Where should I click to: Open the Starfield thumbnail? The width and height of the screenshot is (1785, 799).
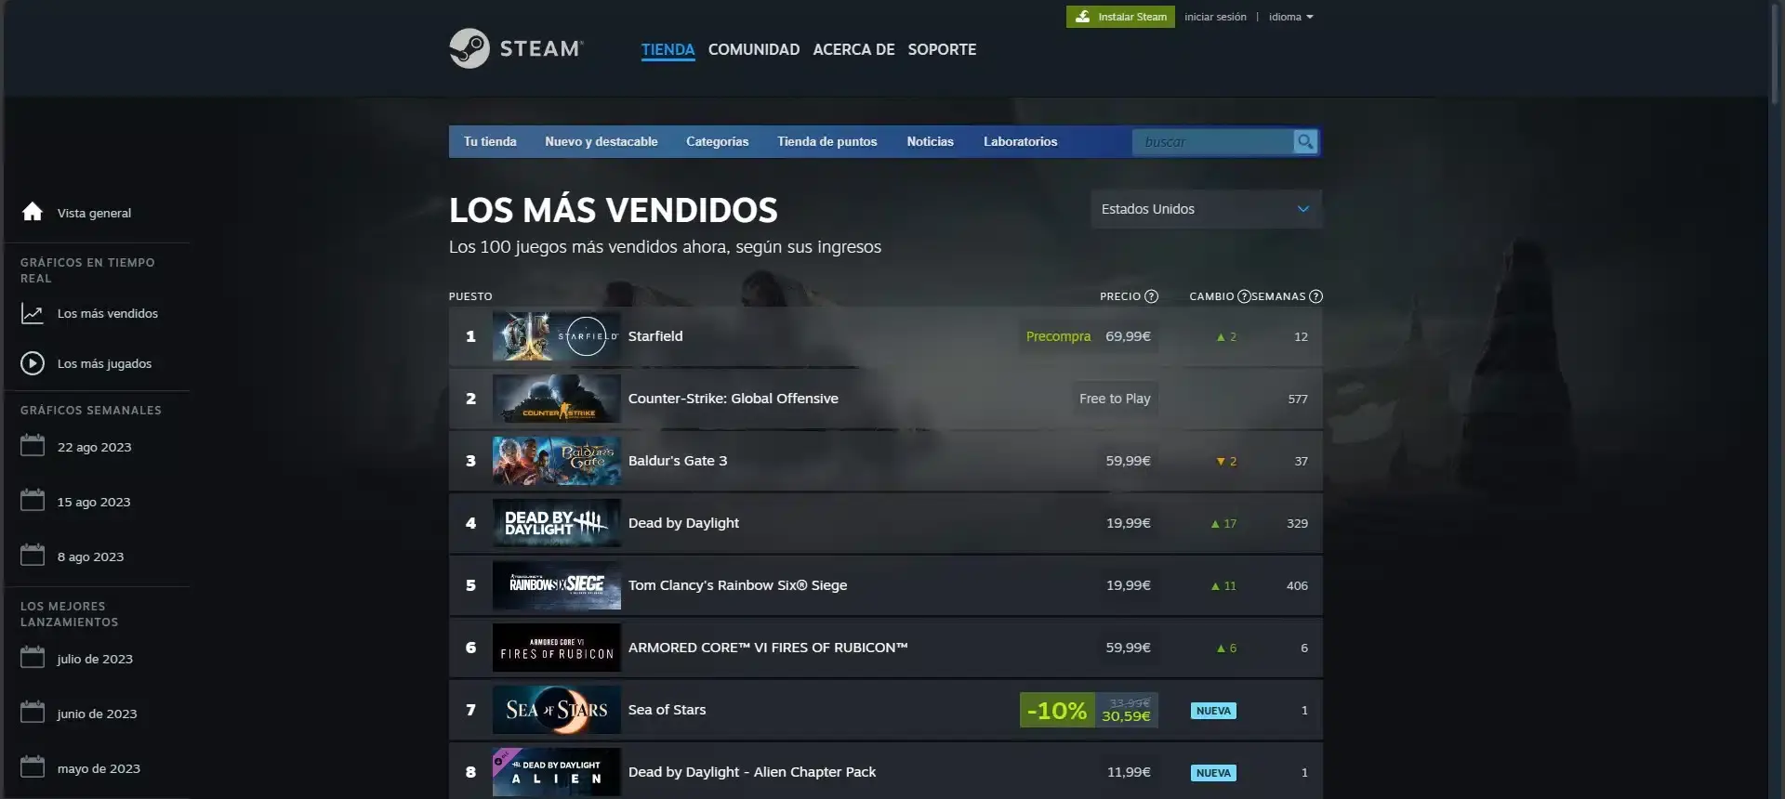pos(556,336)
